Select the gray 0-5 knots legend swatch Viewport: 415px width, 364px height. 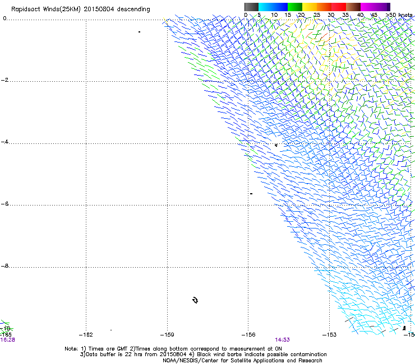(252, 7)
